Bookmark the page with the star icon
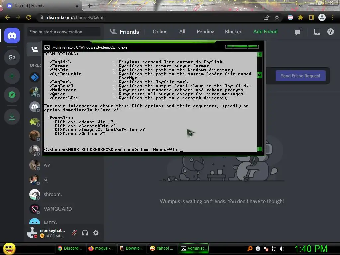This screenshot has height=255, width=340. (277, 17)
